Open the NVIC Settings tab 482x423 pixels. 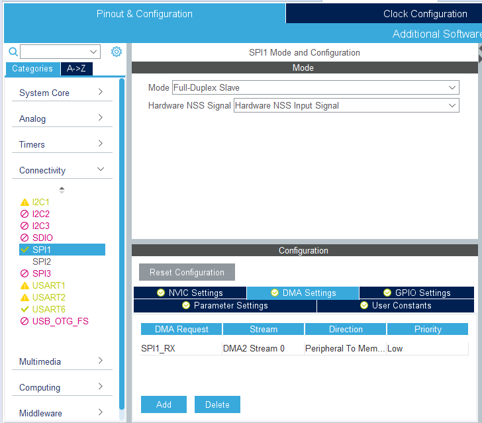(190, 293)
